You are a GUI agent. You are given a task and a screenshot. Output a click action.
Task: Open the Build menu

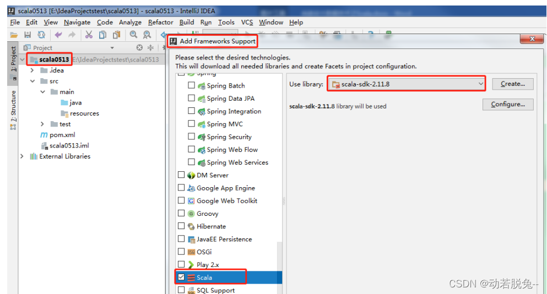coord(187,23)
